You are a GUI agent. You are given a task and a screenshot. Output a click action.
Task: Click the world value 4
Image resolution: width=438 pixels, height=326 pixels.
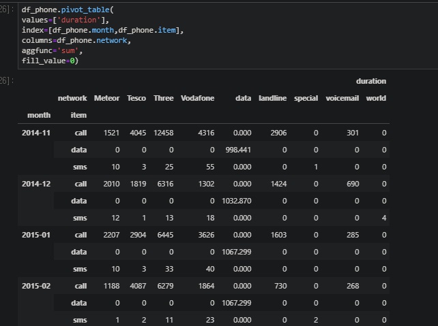click(x=384, y=218)
